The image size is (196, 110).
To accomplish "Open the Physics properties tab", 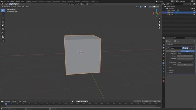I will [164, 69].
